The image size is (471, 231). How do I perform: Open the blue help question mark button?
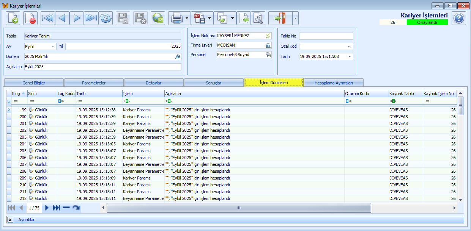pyautogui.click(x=459, y=18)
